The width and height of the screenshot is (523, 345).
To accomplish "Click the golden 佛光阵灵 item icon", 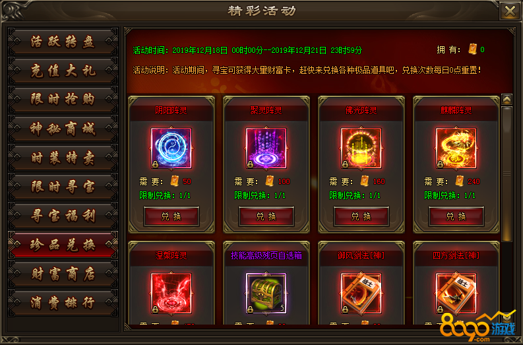I will [x=361, y=148].
